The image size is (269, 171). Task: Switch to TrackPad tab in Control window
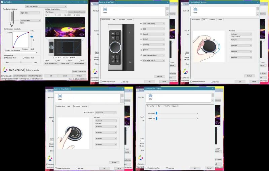click(x=167, y=106)
